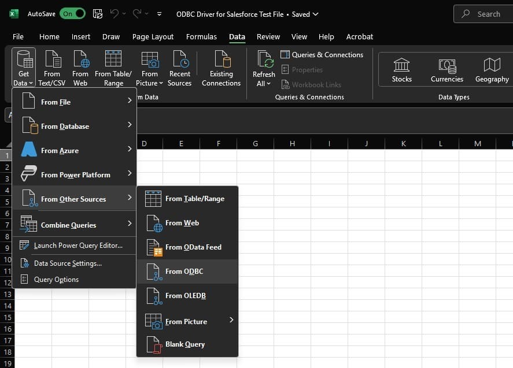Screen dimensions: 513x368
Task: Open the File tab
Action: coord(18,36)
